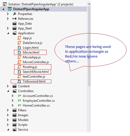
Task: Select the References label
Action: [x=26, y=19]
